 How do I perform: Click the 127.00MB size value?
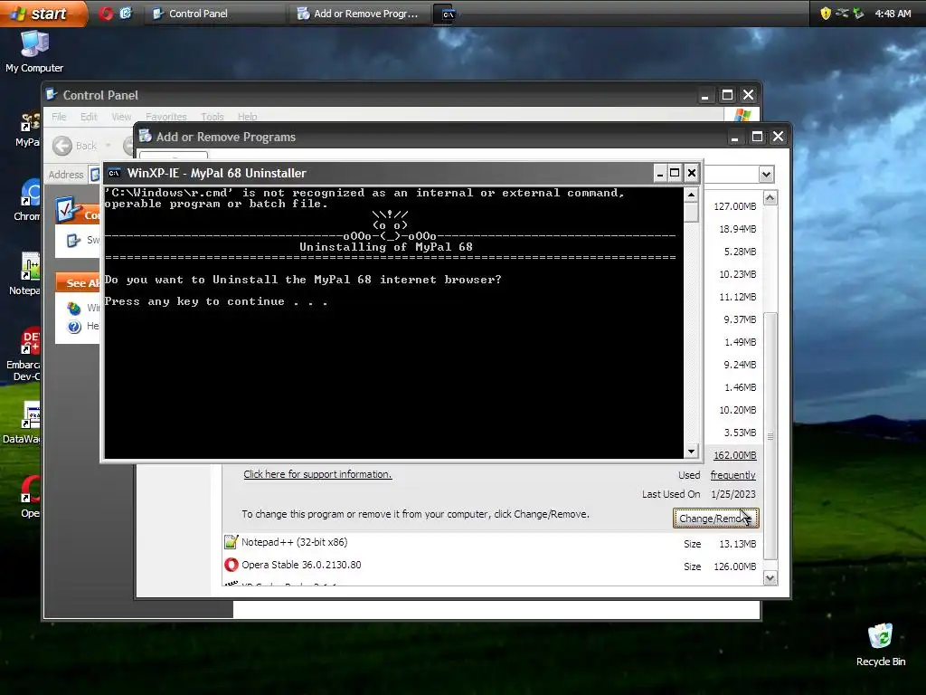coord(734,206)
